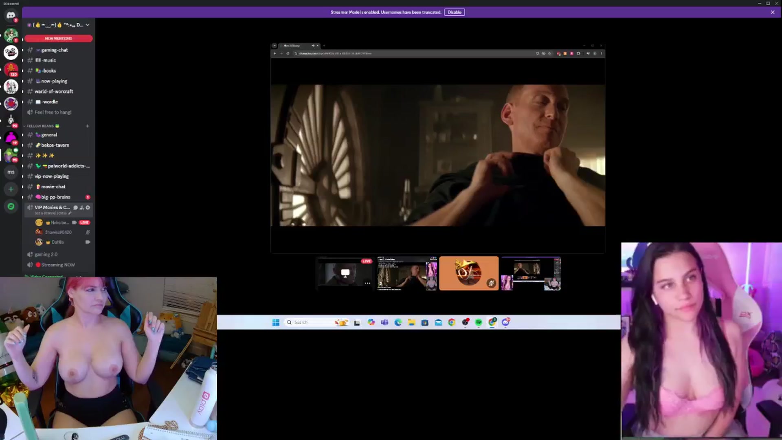Open the 'ms' server icon
Viewport: 782px width, 440px height.
coord(11,172)
